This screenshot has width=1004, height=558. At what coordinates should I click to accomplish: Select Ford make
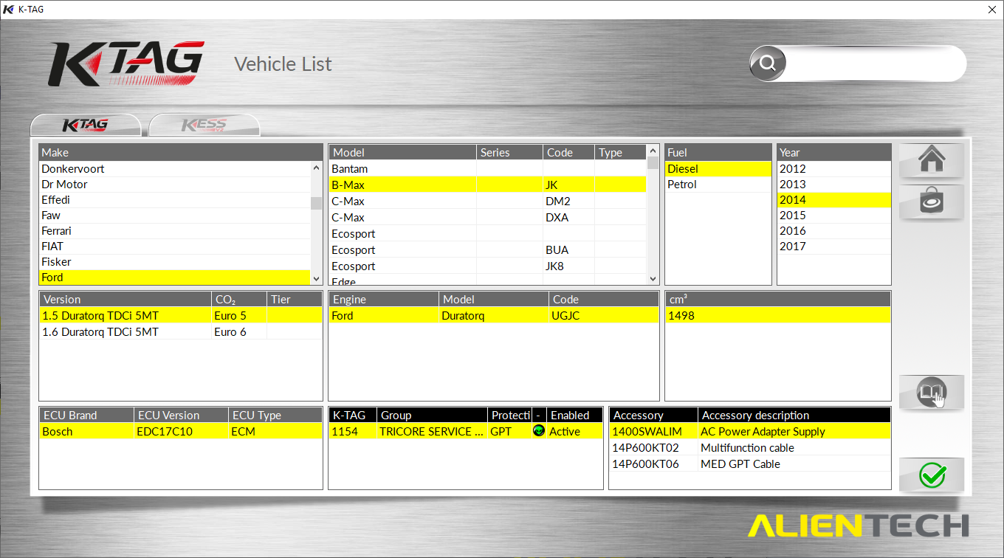(x=174, y=277)
